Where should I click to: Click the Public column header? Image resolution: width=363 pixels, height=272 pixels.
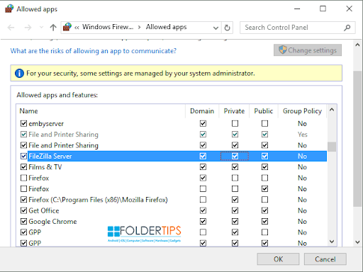pyautogui.click(x=264, y=111)
